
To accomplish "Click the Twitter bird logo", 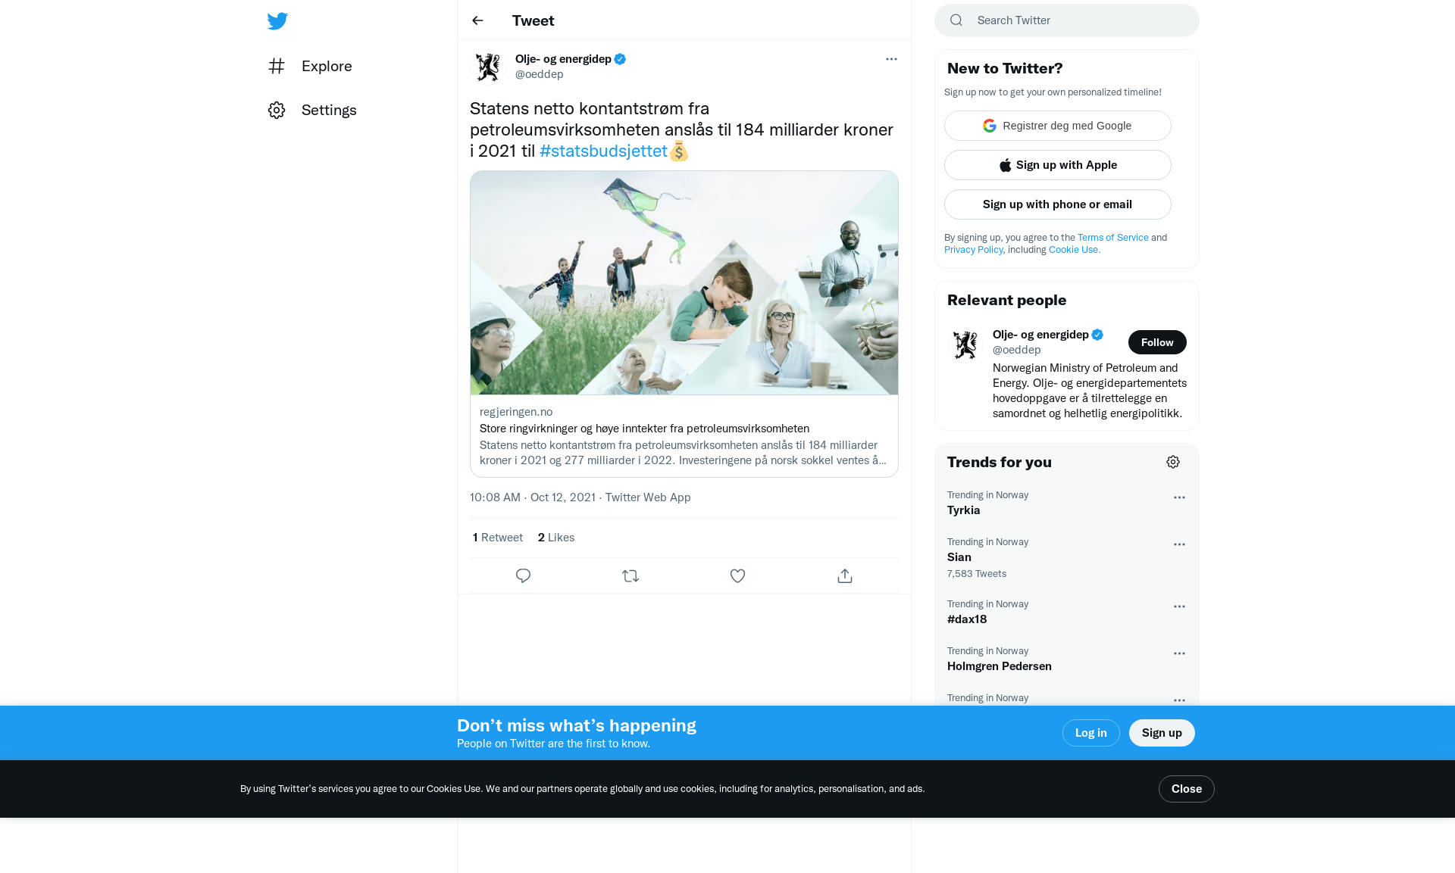I will (x=277, y=20).
